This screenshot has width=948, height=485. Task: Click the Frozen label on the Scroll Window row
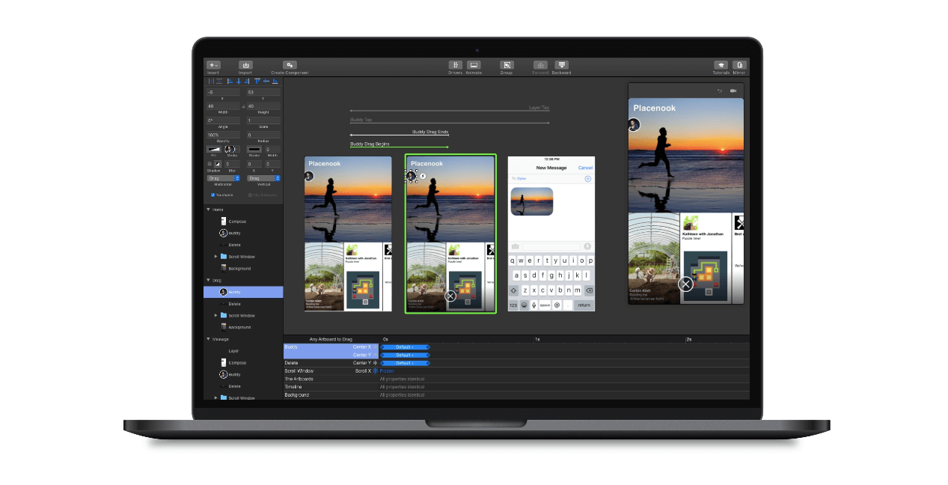pyautogui.click(x=387, y=370)
